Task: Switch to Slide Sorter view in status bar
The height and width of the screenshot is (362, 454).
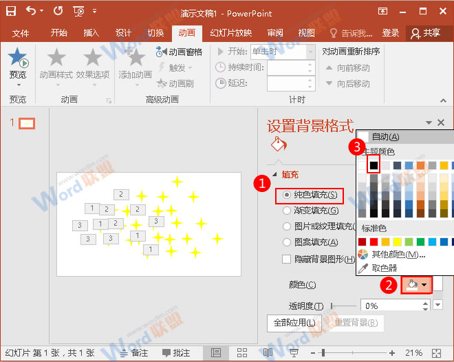Action: 241,352
